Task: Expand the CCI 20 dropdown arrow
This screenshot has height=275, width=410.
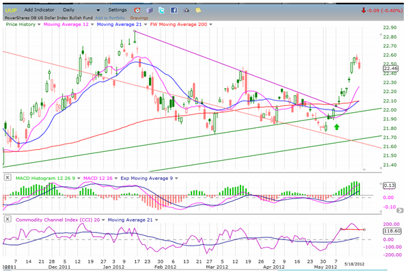Action: click(x=103, y=220)
